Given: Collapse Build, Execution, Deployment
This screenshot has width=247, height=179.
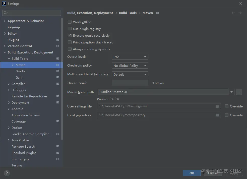Looking at the screenshot, I should 5,52.
